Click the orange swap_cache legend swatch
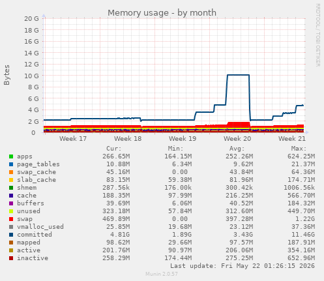324x281 pixels. point(11,172)
